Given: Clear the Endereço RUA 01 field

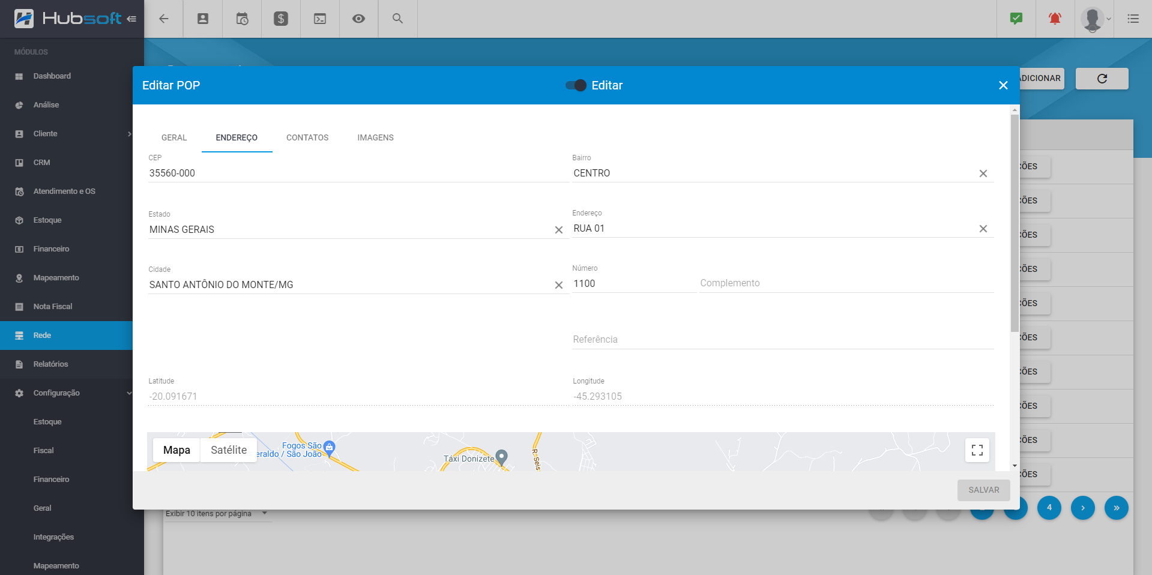Looking at the screenshot, I should (983, 229).
